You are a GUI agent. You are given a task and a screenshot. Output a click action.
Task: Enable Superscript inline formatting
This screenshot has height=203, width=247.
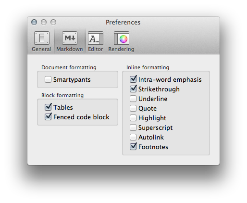coord(133,127)
